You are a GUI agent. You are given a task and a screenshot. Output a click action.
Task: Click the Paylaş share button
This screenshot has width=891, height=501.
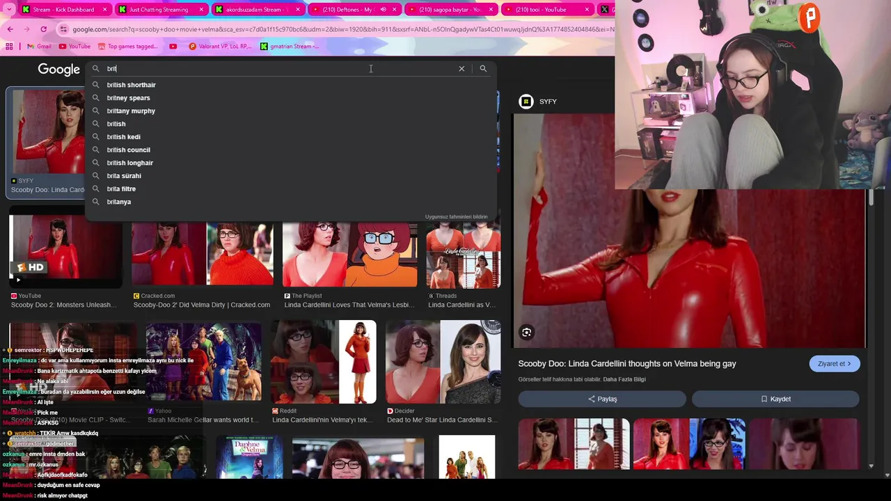pos(602,399)
